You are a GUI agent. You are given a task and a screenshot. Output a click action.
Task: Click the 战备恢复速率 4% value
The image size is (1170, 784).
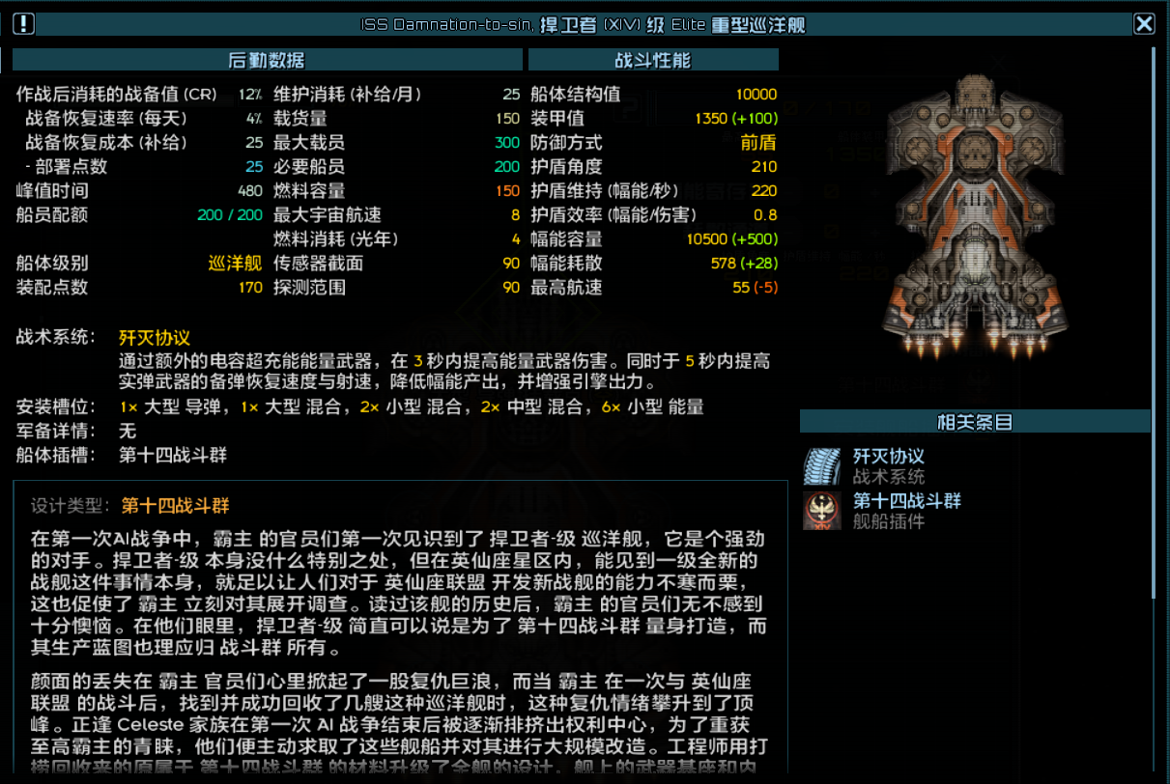253,119
